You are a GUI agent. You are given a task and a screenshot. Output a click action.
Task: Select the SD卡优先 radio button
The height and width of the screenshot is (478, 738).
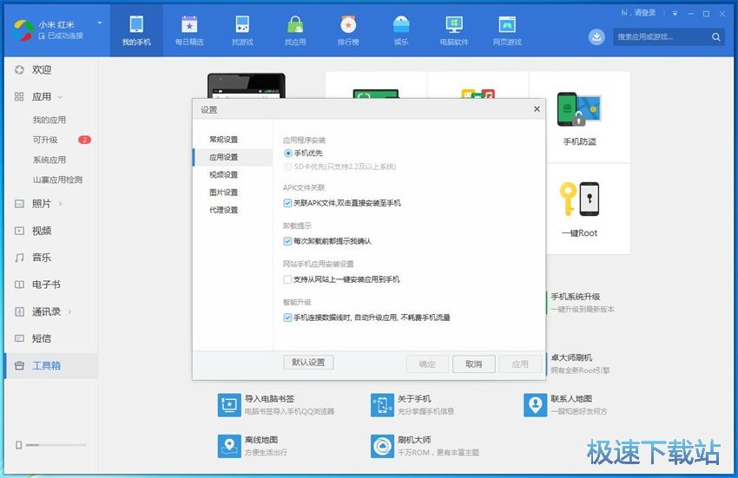(288, 167)
